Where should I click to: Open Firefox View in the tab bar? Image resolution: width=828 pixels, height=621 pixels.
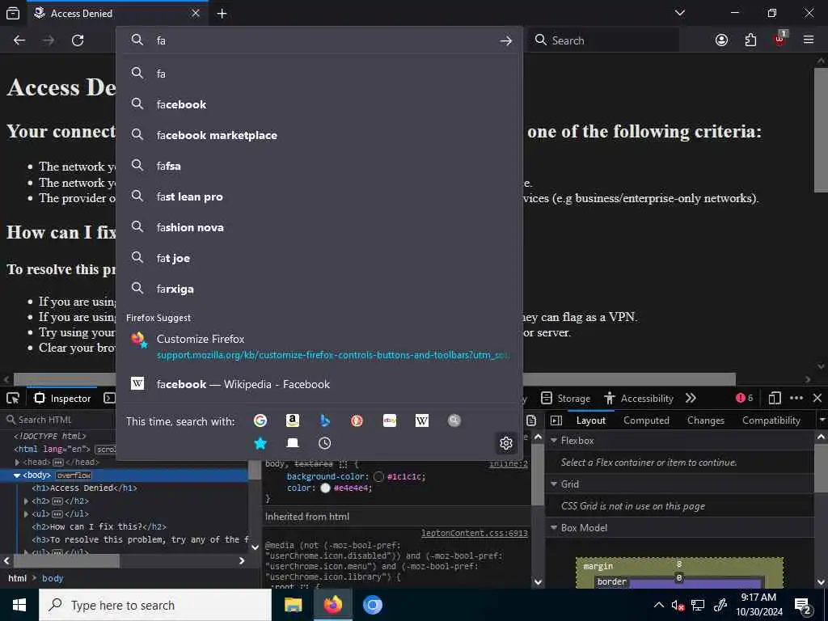13,13
